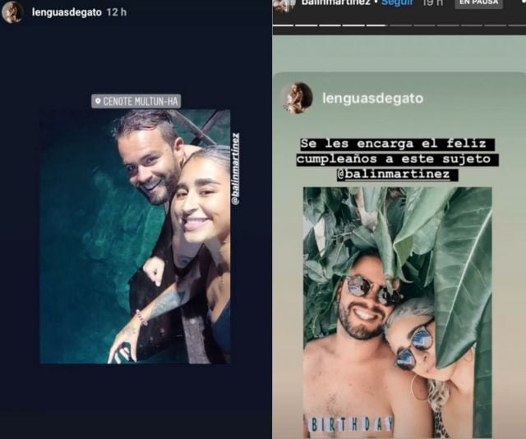The image size is (526, 439).
Task: Click the lenguasdegato name on the shared story card
Action: [372, 98]
